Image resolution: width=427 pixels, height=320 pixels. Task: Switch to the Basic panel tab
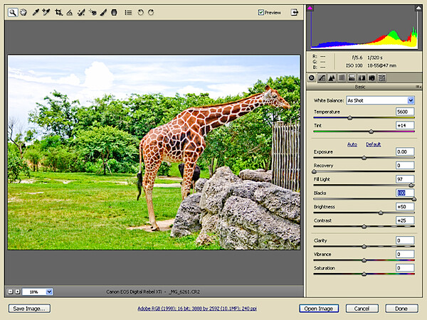coord(312,78)
